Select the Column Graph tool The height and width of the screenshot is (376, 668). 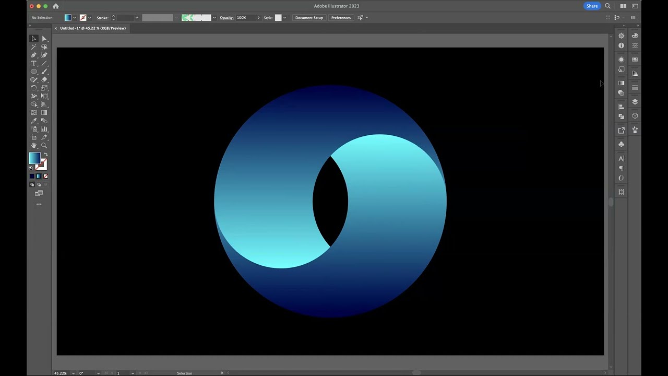[44, 129]
